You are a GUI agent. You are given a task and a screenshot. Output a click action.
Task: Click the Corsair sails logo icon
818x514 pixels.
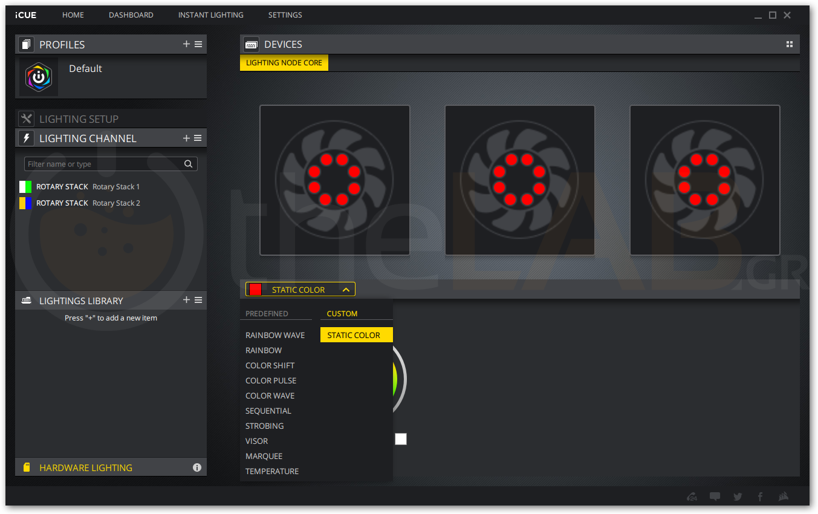coord(784,496)
